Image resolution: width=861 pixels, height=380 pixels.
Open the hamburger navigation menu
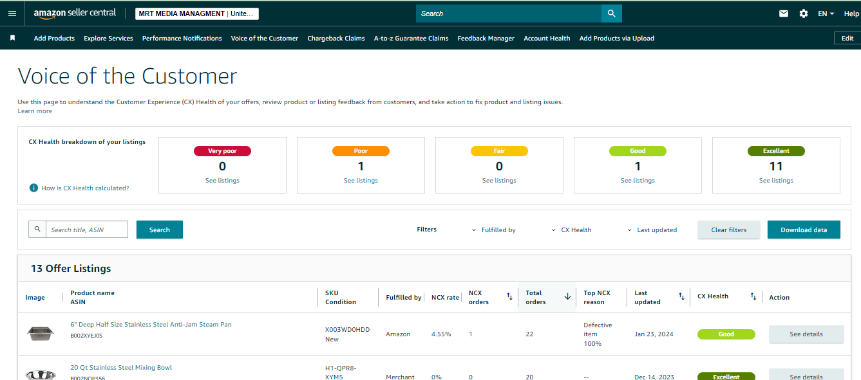[12, 14]
